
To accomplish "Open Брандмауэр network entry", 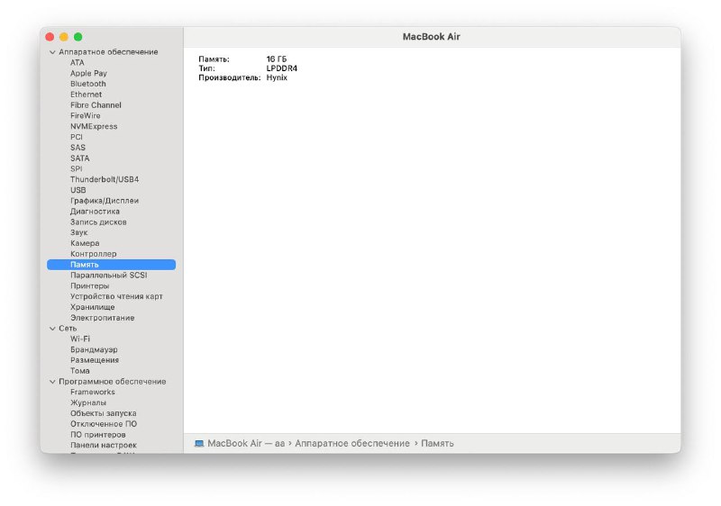I will point(94,349).
